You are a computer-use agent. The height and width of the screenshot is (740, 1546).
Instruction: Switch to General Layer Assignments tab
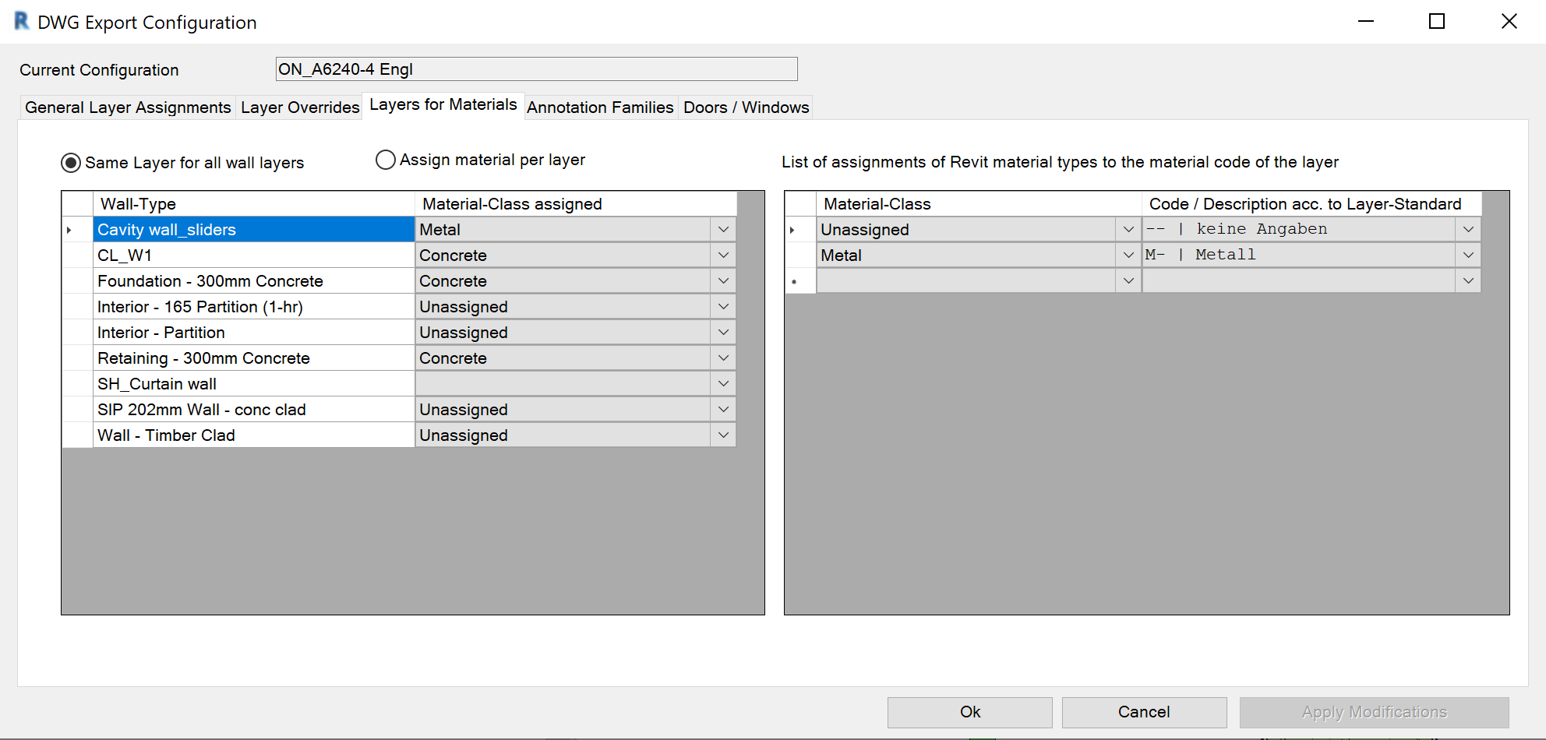[x=128, y=107]
